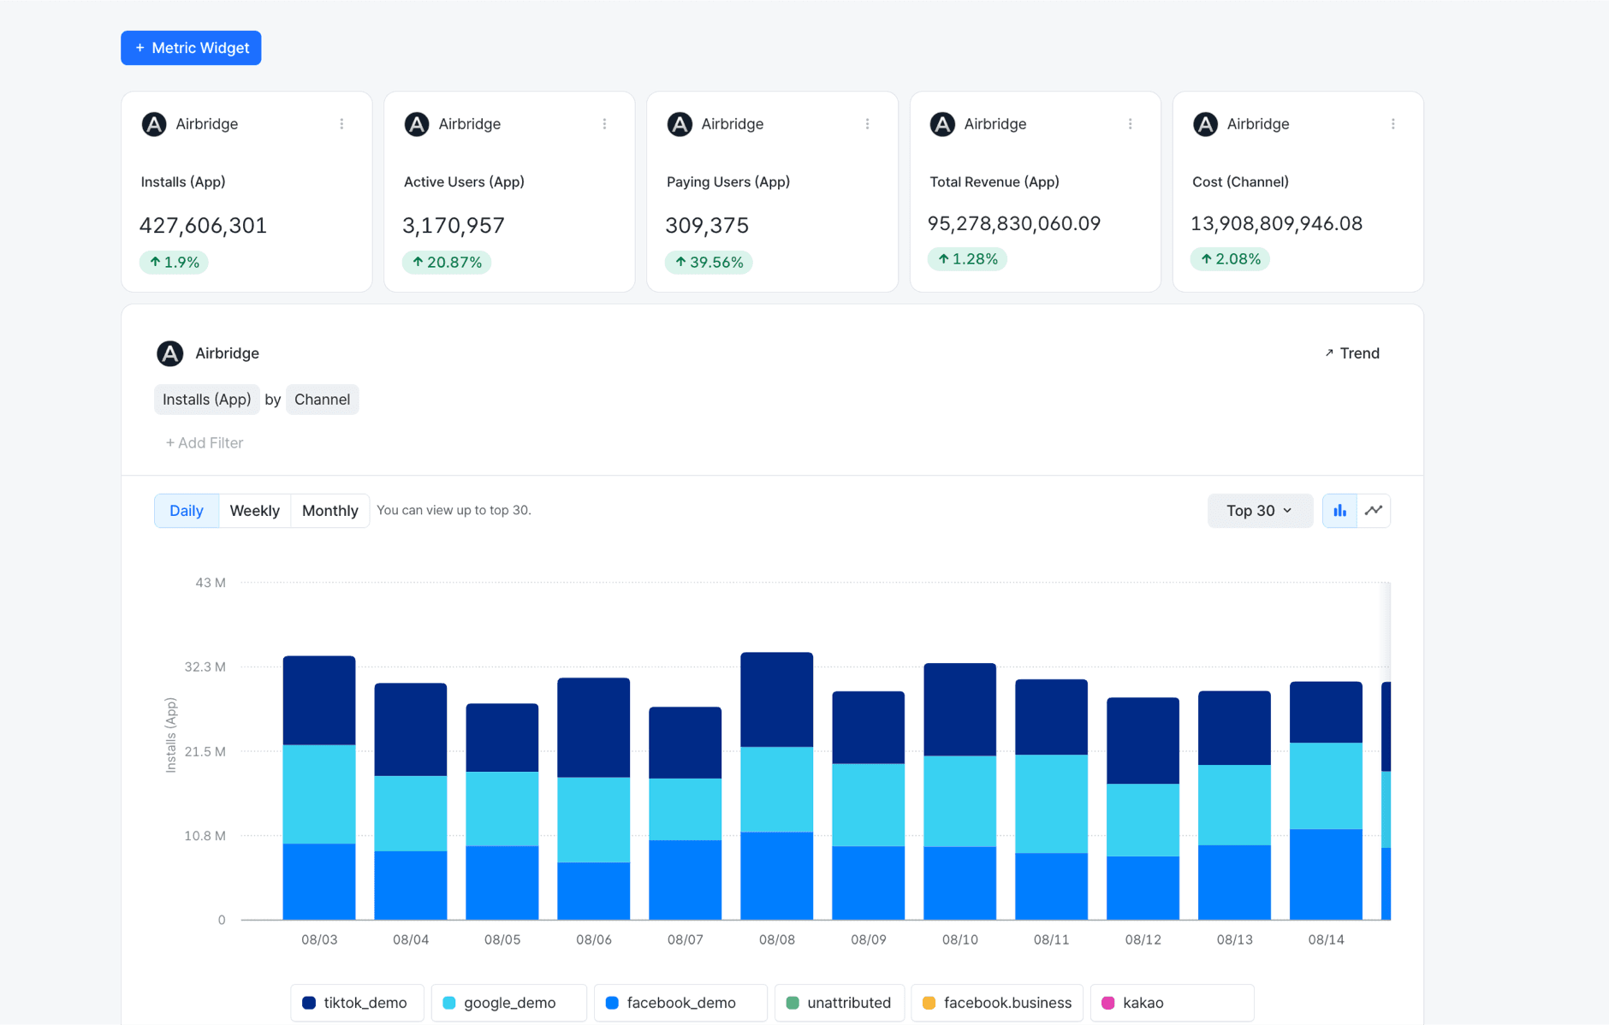Viewport: 1609px width, 1025px height.
Task: Click the 39.56% Paying Users change badge
Action: [x=709, y=262]
